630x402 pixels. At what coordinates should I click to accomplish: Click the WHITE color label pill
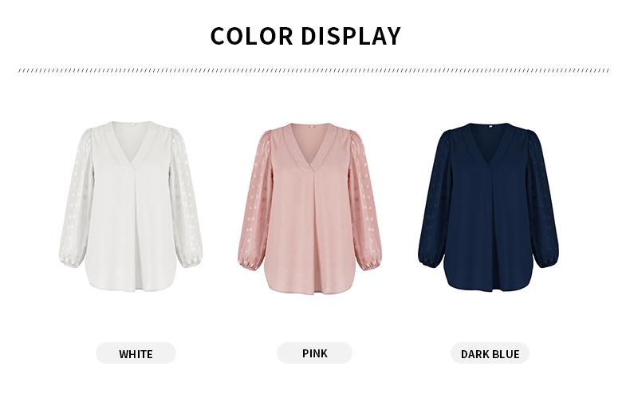(x=136, y=353)
